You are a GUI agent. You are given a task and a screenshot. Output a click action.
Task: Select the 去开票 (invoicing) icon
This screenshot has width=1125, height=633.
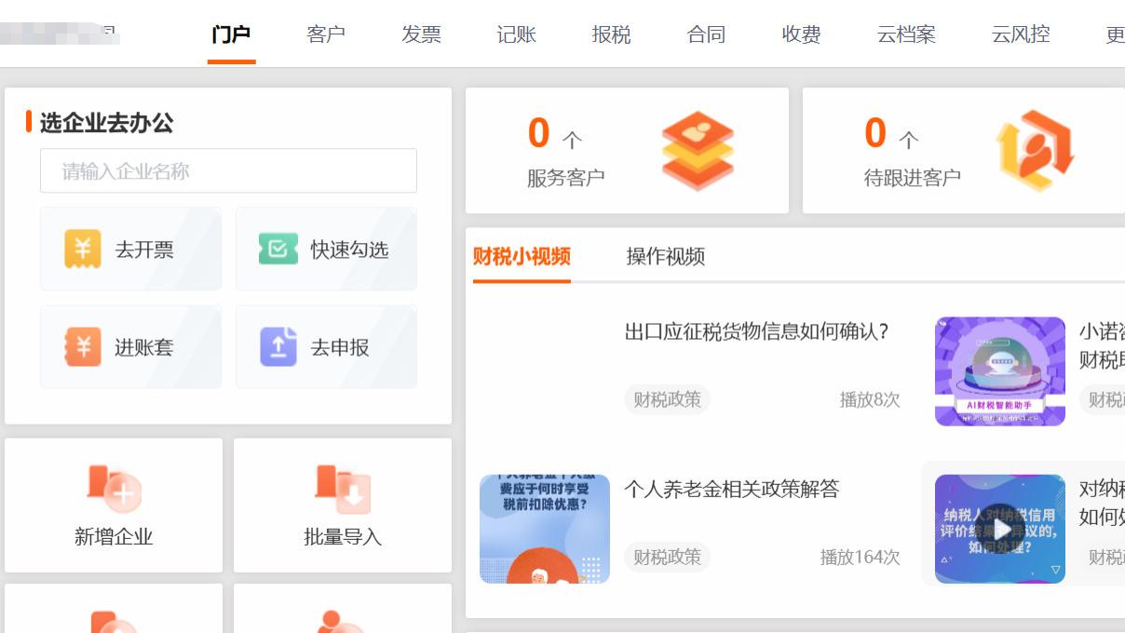(x=82, y=249)
